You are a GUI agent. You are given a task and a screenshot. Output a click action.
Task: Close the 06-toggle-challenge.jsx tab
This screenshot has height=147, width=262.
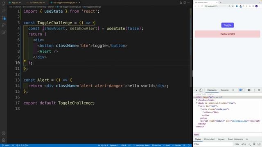pos(79,2)
